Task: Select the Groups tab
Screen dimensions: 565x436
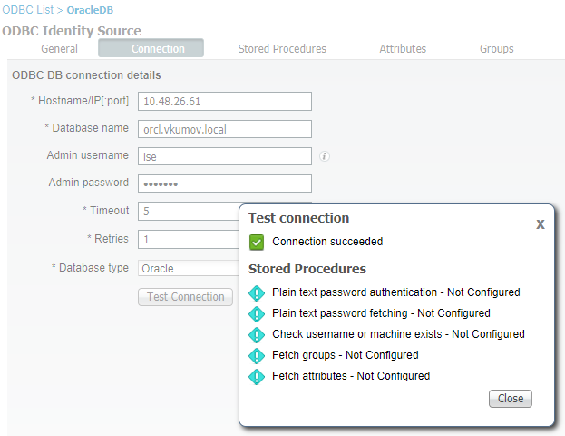Action: coord(497,49)
